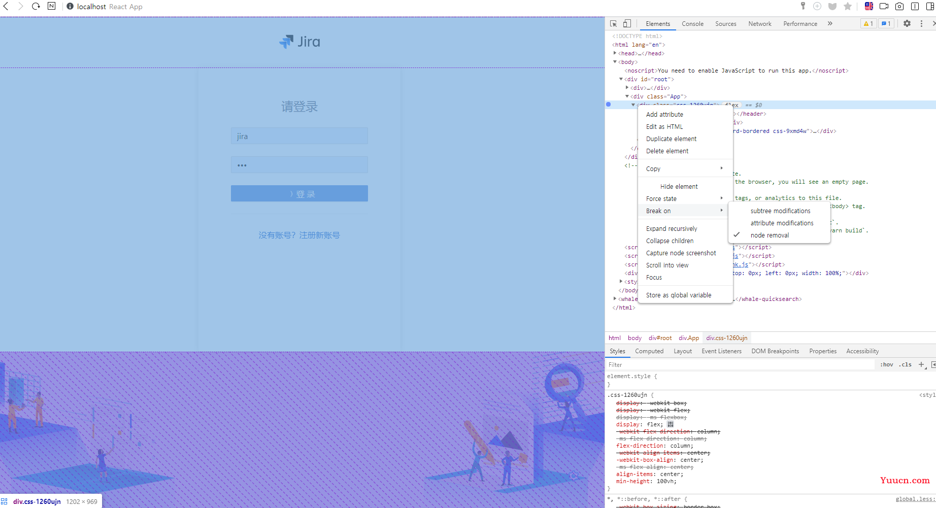The image size is (936, 508).
Task: Click the div#root breadcrumb
Action: 660,338
